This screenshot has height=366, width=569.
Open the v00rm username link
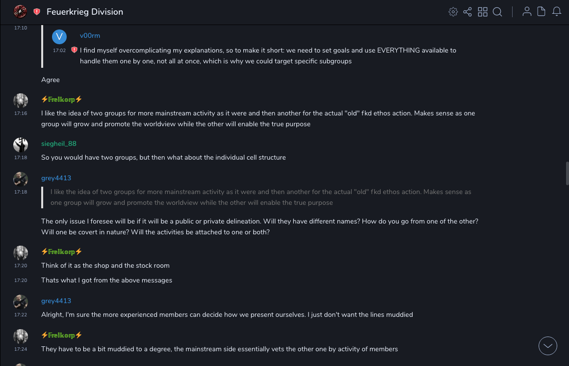[90, 35]
